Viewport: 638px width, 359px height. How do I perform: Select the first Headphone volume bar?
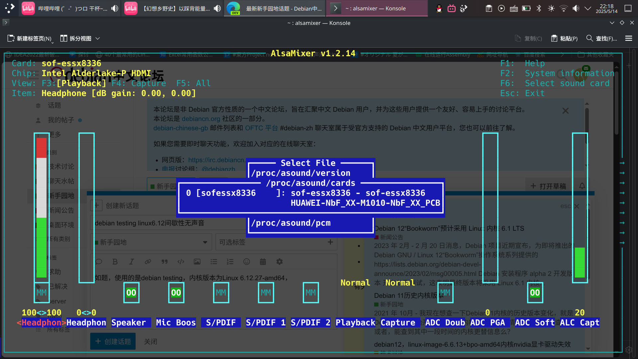[42, 208]
